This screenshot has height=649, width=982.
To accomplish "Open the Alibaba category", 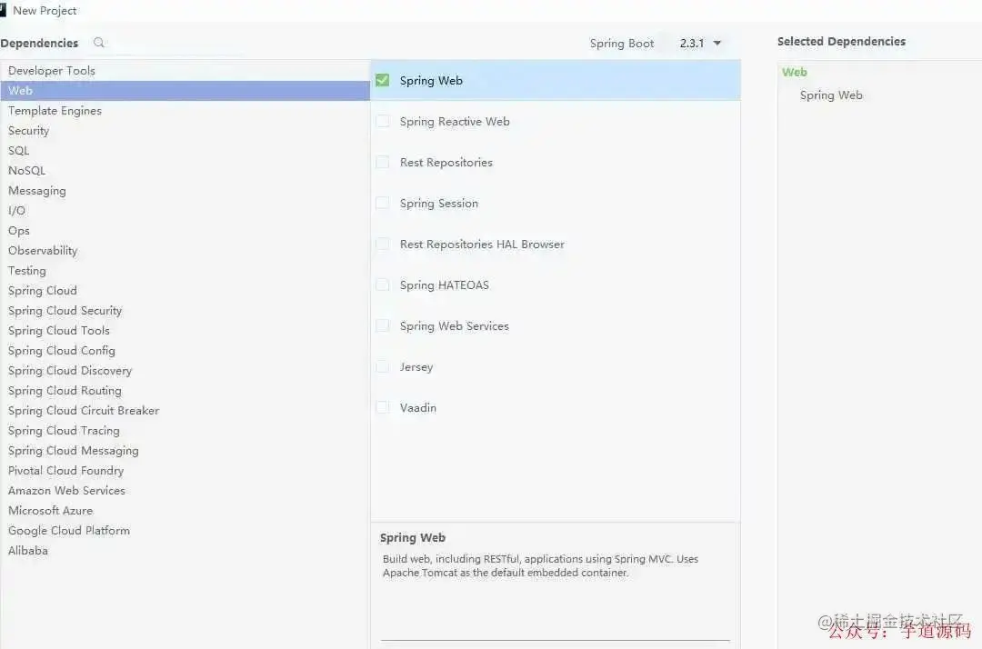I will (x=185, y=552).
